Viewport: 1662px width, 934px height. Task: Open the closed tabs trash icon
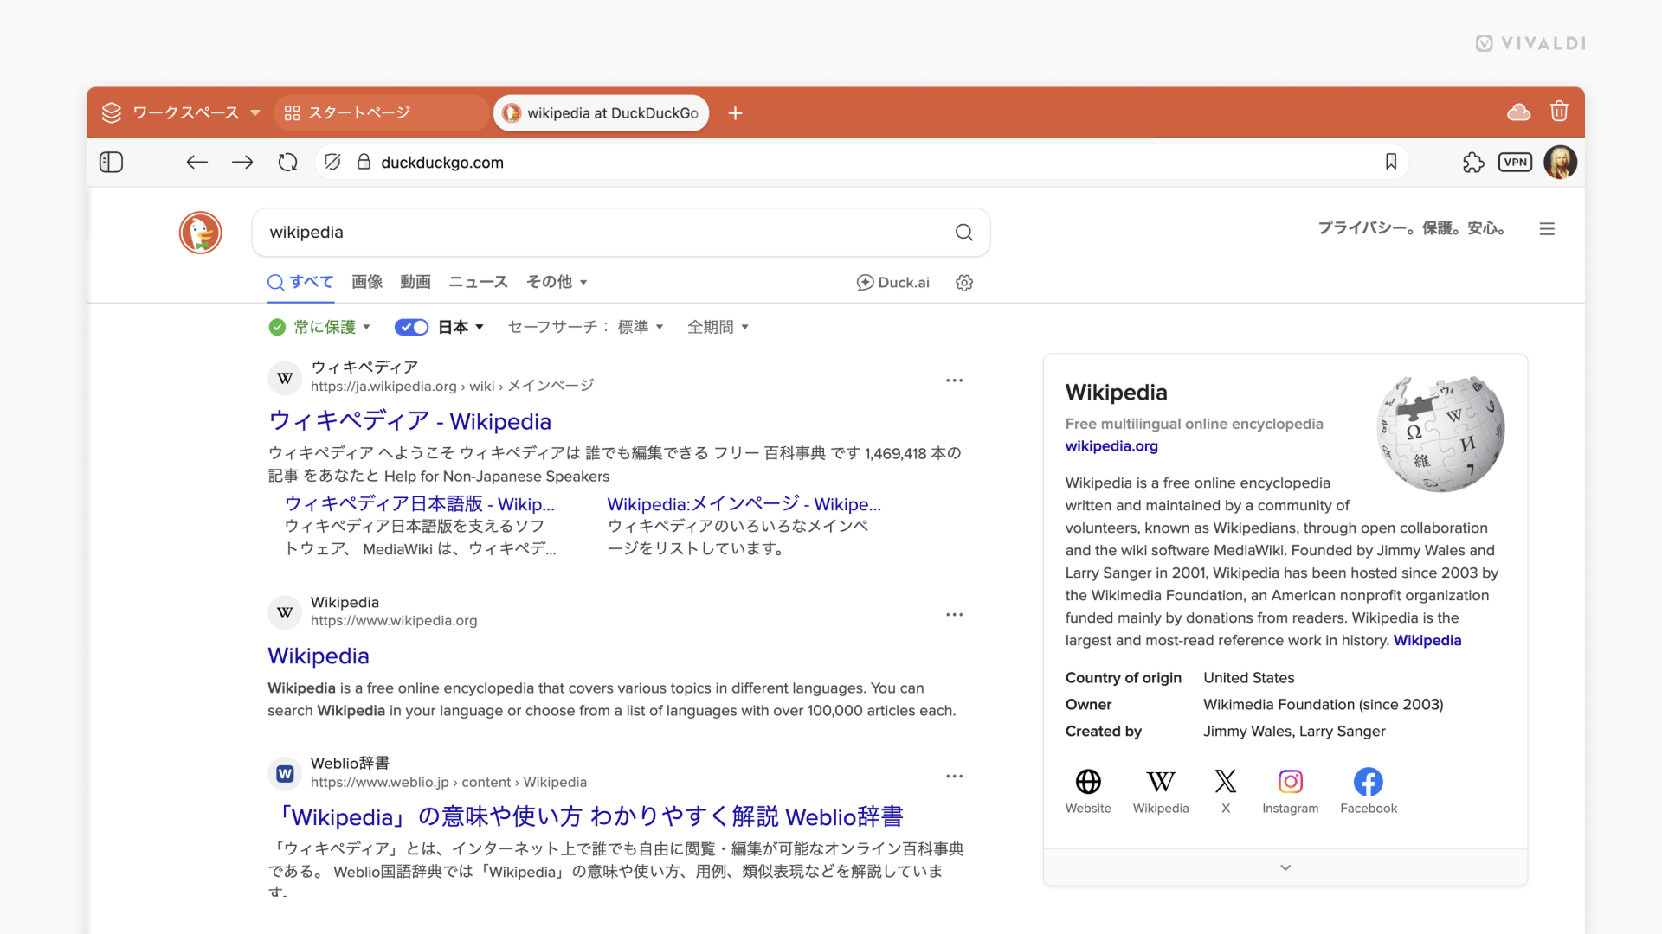tap(1559, 112)
